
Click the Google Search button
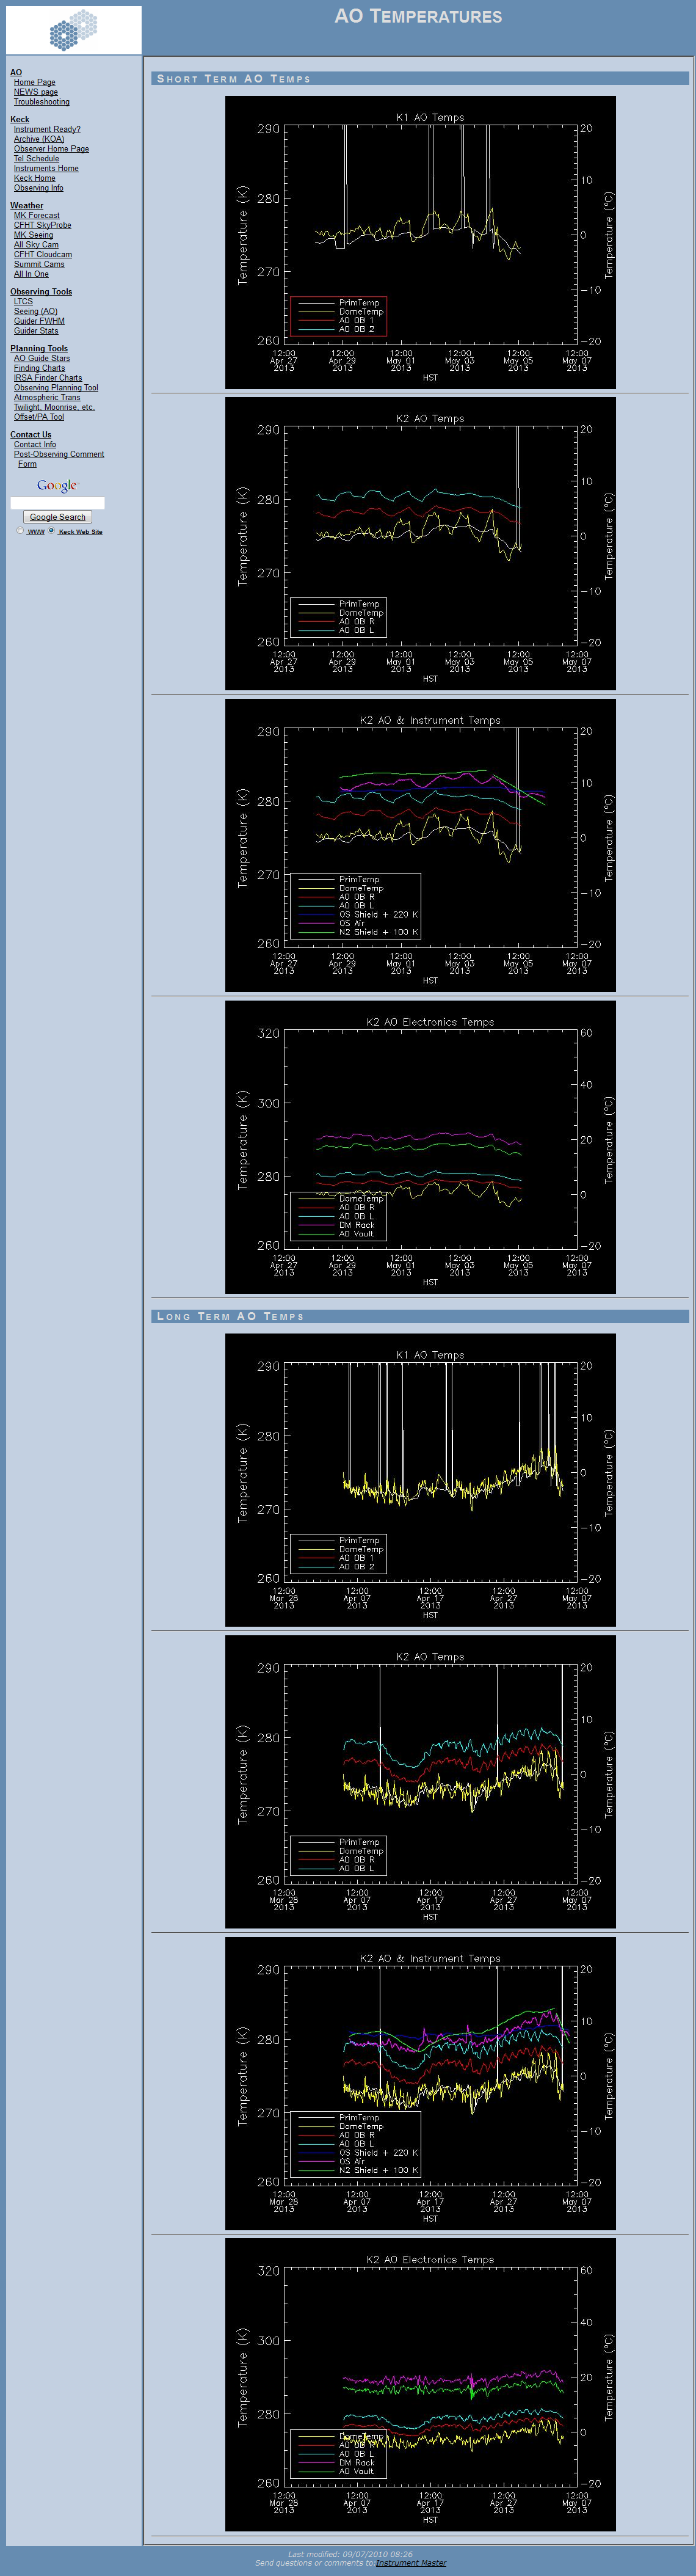(57, 517)
